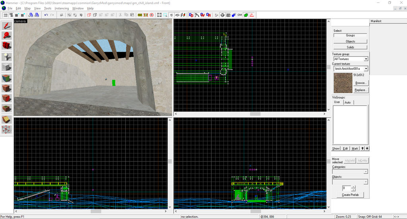Select the Block tool with gray cube
The width and height of the screenshot is (407, 219).
pyautogui.click(x=6, y=67)
